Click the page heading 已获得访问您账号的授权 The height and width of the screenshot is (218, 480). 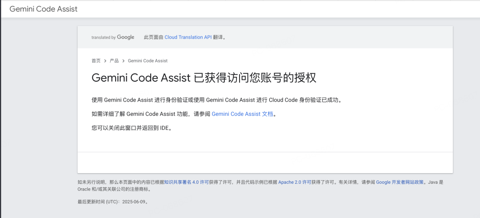tap(204, 78)
